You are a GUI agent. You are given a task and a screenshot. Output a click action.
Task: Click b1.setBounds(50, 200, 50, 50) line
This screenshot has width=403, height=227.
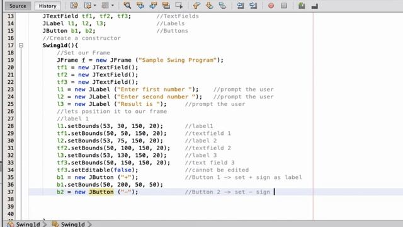coord(110,185)
